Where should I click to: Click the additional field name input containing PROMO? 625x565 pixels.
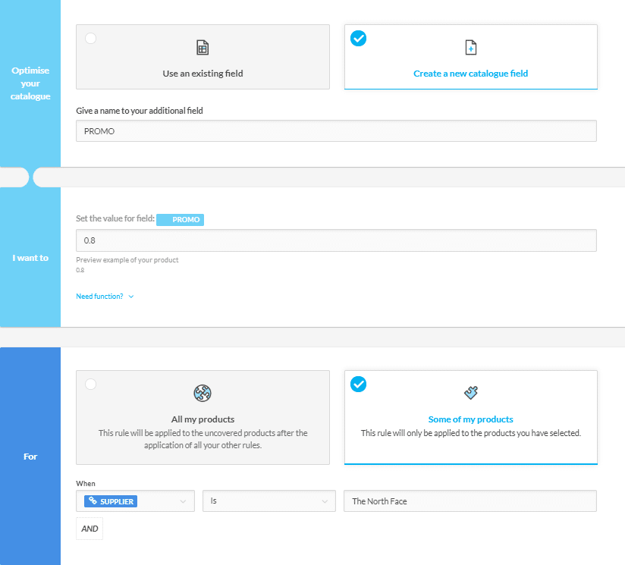(337, 130)
